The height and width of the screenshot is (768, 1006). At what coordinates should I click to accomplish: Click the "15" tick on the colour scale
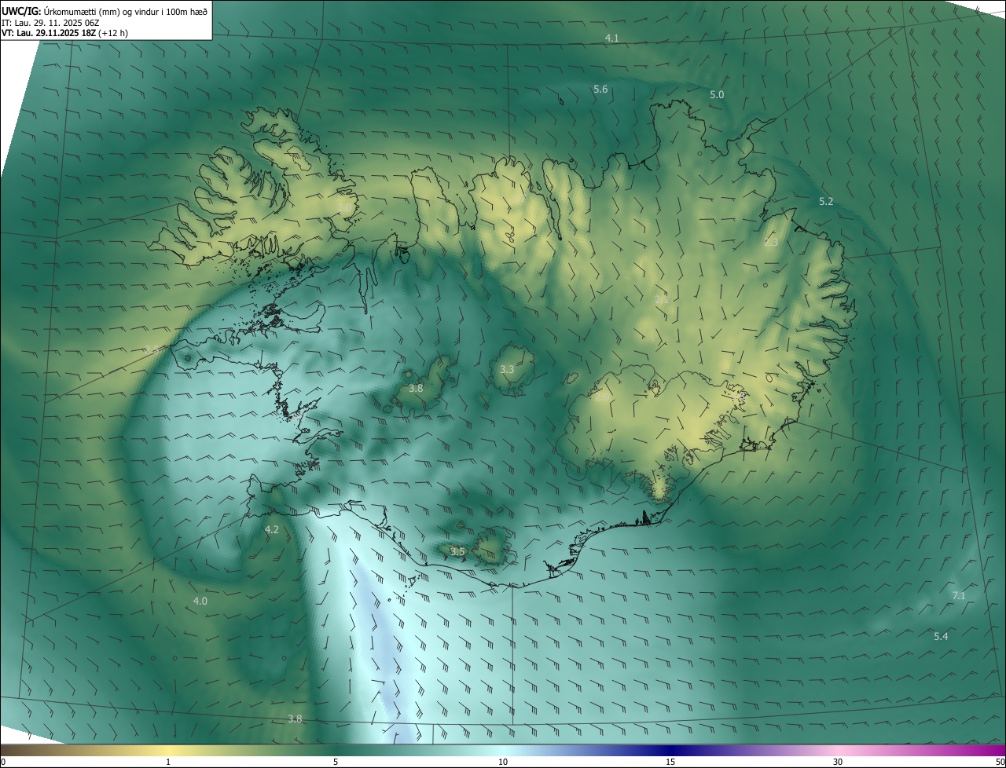670,762
